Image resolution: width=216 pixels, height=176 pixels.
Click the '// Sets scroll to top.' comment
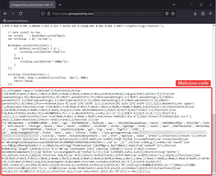(24, 32)
